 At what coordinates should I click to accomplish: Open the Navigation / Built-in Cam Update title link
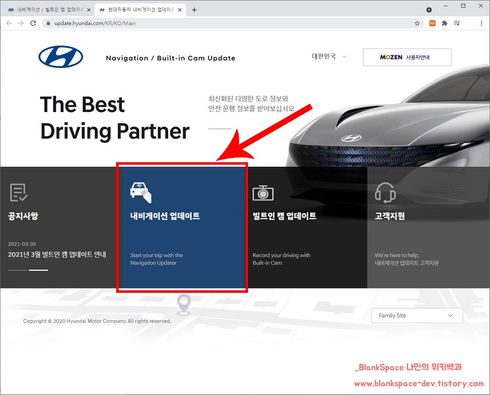171,58
